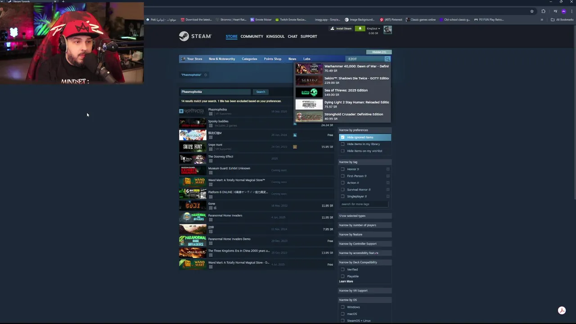Click the store search box containing EZOT
Screen dimensions: 576x324
365,59
